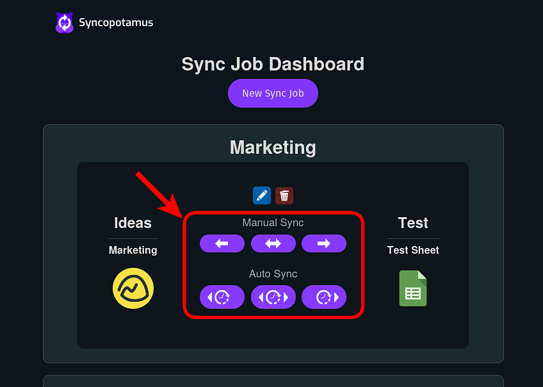Run two-way manual sync with double arrow
Image resolution: width=543 pixels, height=387 pixels.
click(273, 243)
